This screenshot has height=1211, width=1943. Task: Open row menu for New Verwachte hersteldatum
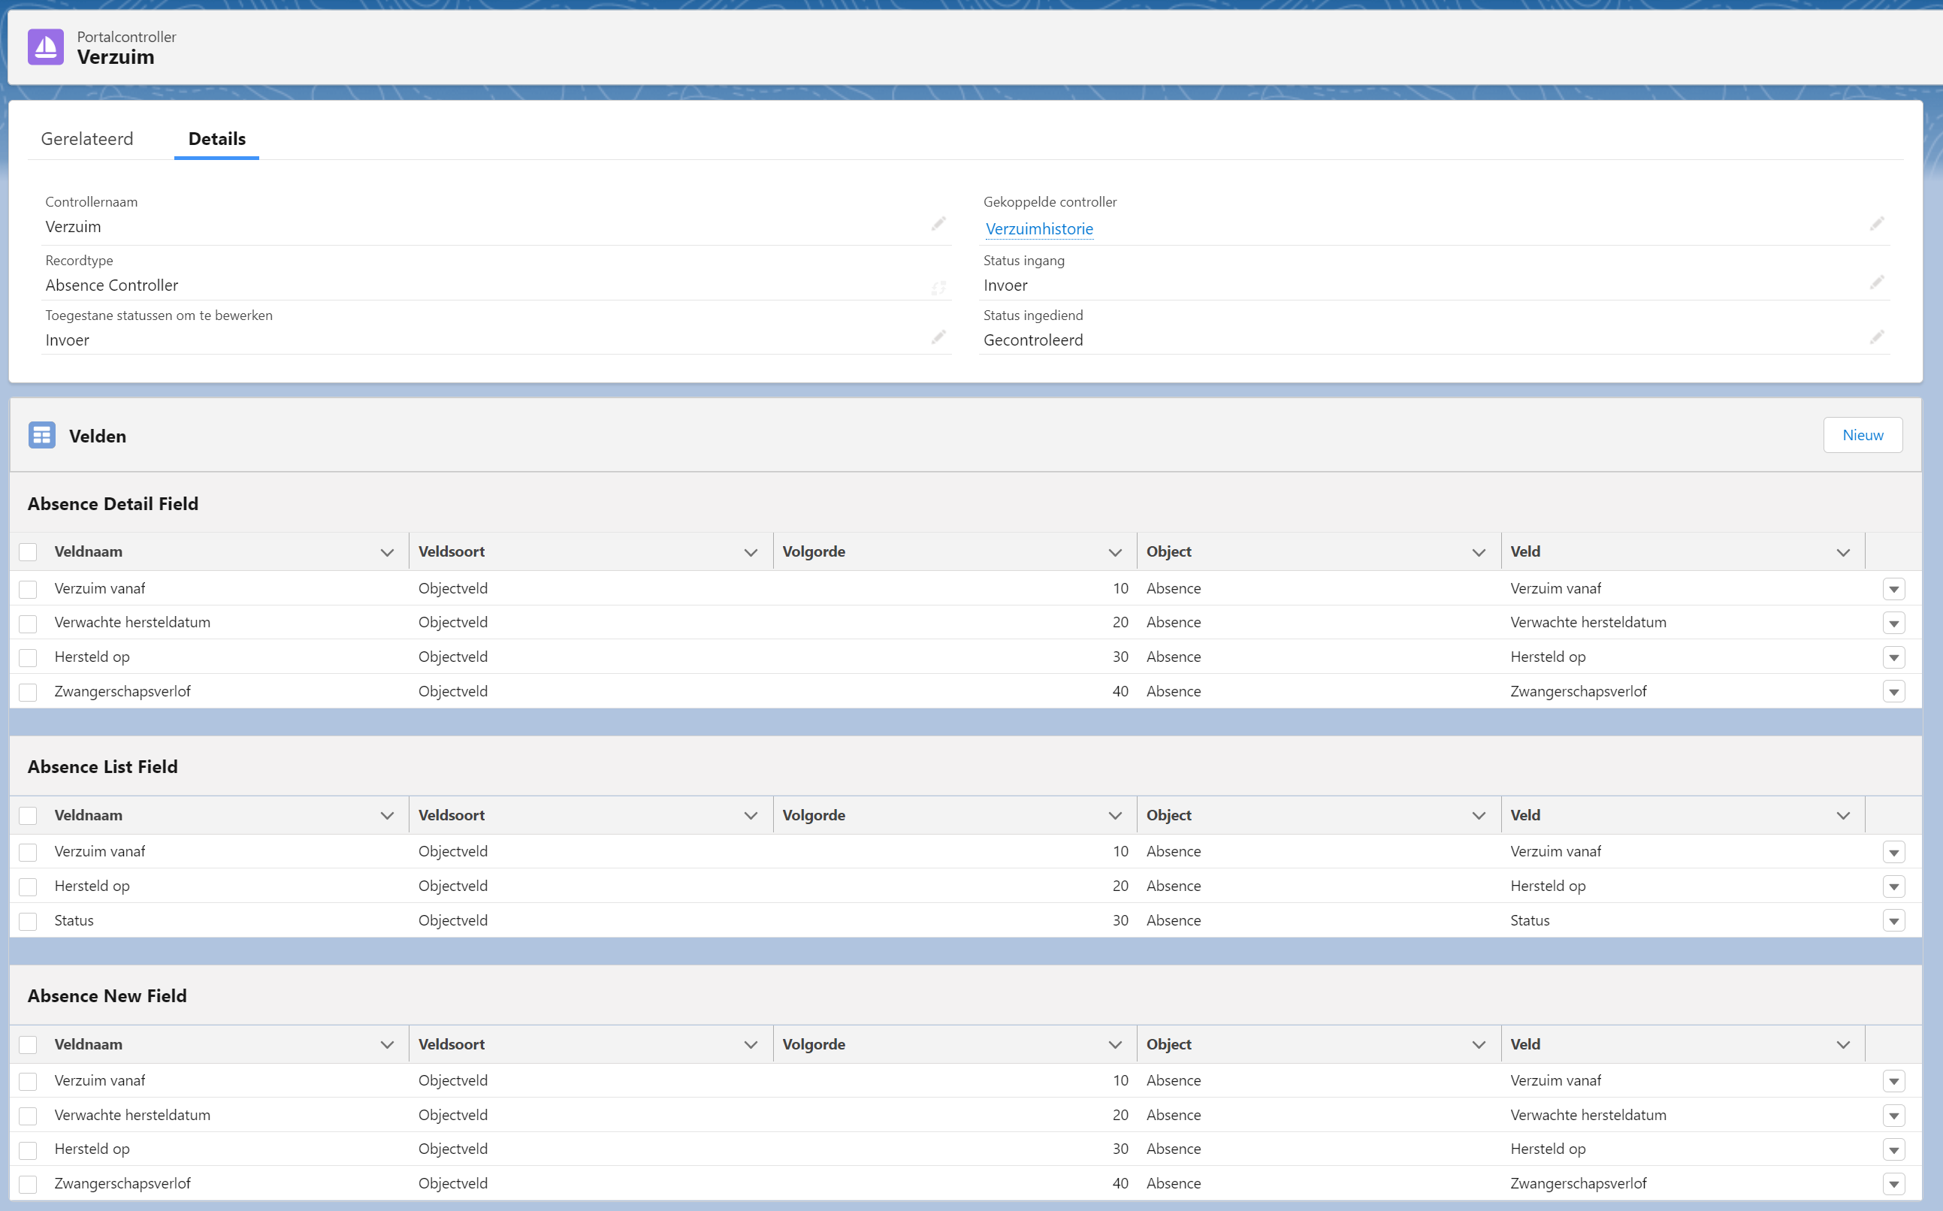click(x=1893, y=1116)
